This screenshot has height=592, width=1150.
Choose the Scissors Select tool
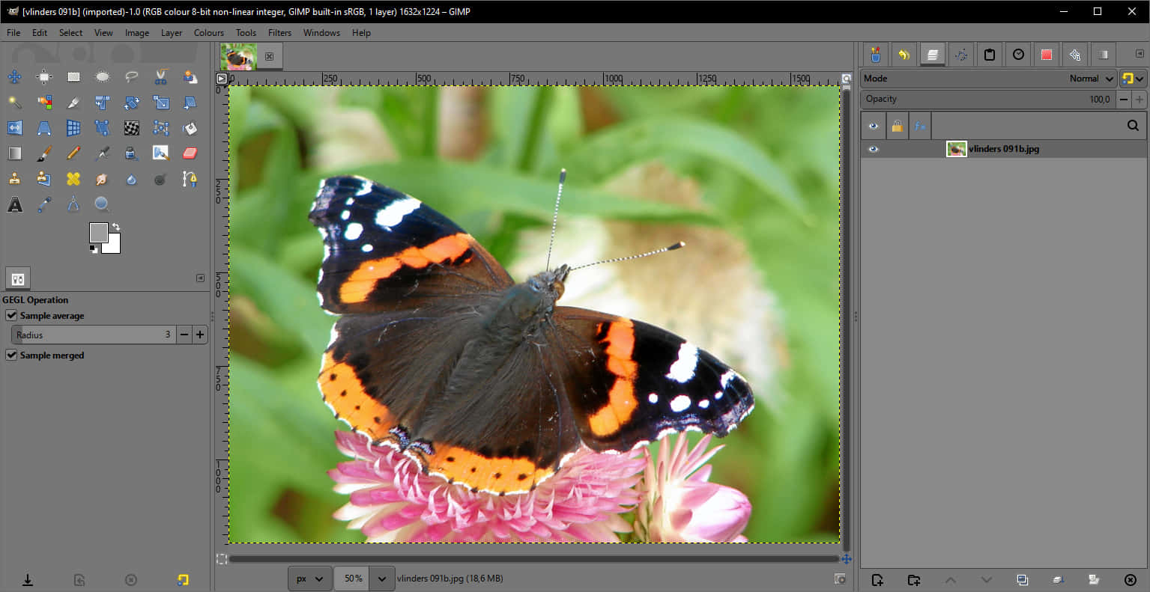161,77
